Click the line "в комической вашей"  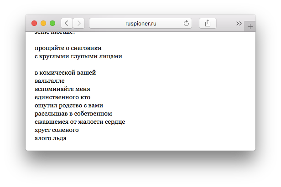click(x=65, y=73)
